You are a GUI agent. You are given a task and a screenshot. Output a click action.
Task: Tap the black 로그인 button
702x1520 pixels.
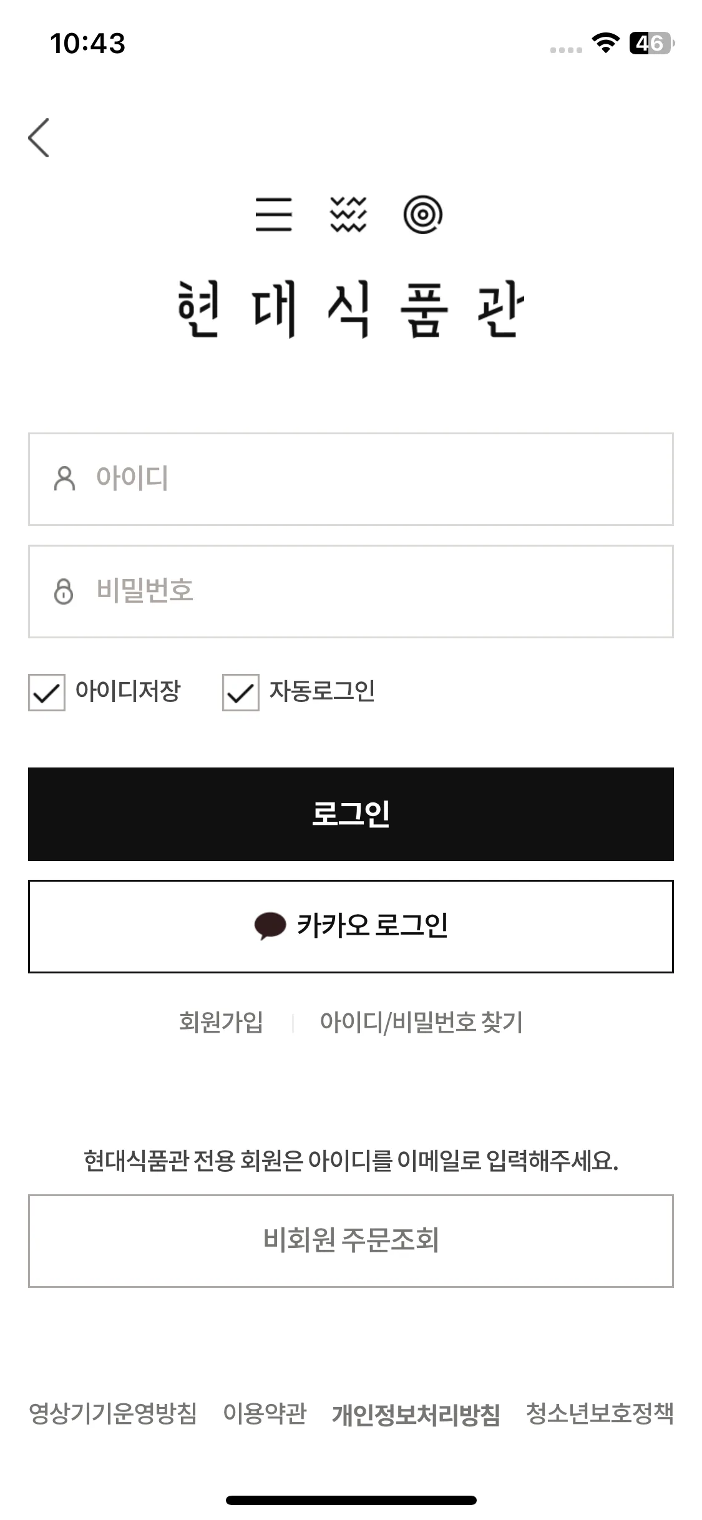pyautogui.click(x=351, y=814)
